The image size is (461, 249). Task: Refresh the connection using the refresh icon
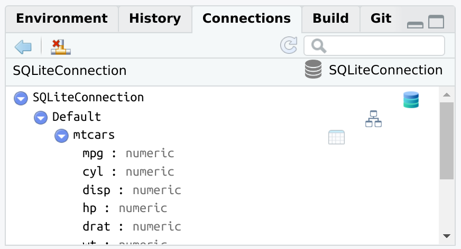coord(289,46)
